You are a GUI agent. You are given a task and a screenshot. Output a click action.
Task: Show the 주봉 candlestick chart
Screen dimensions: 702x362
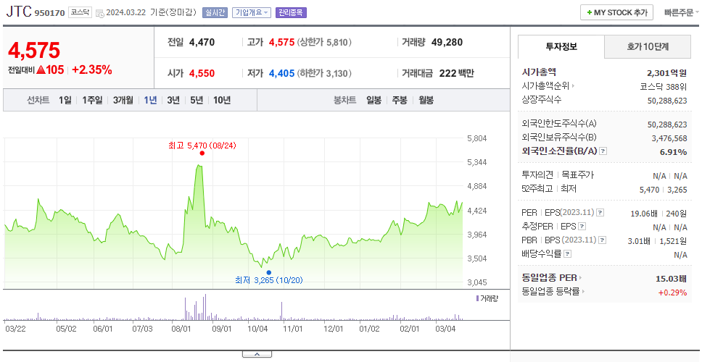click(400, 100)
